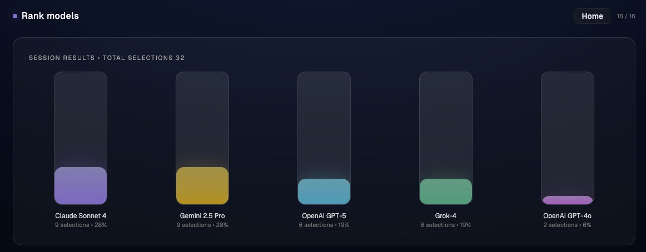
Task: Click the Home button
Action: 592,16
